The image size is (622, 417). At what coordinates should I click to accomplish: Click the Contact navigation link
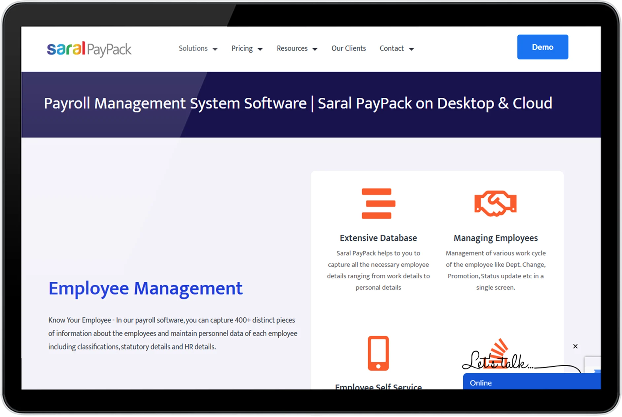[392, 48]
